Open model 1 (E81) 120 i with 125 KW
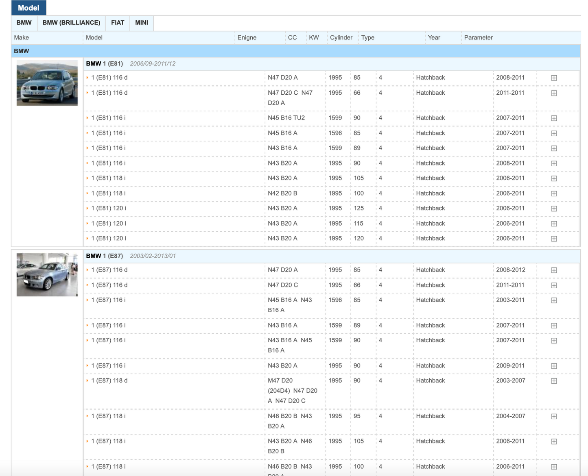The height and width of the screenshot is (476, 588). pyautogui.click(x=109, y=208)
